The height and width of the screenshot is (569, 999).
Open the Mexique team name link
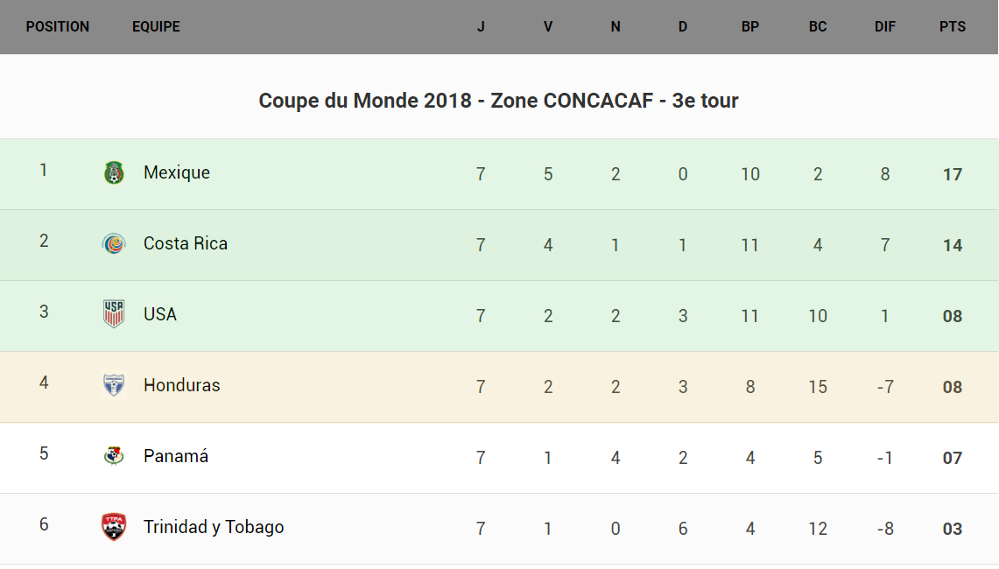(177, 172)
